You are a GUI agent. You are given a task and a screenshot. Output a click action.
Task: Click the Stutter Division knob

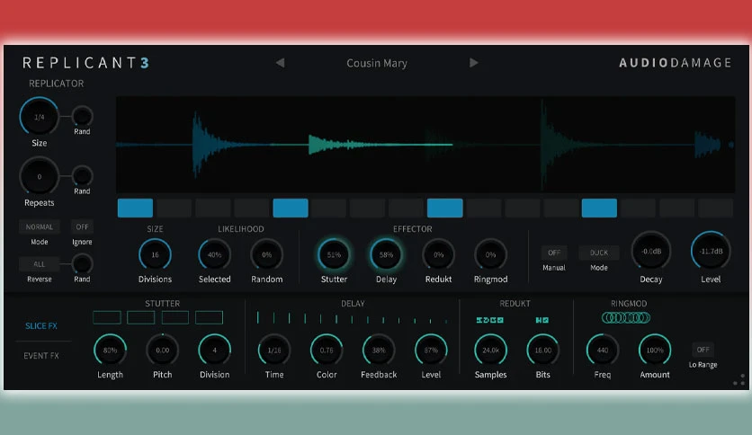click(214, 351)
